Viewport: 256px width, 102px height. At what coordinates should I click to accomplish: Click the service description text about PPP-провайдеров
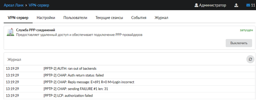[x=79, y=35]
